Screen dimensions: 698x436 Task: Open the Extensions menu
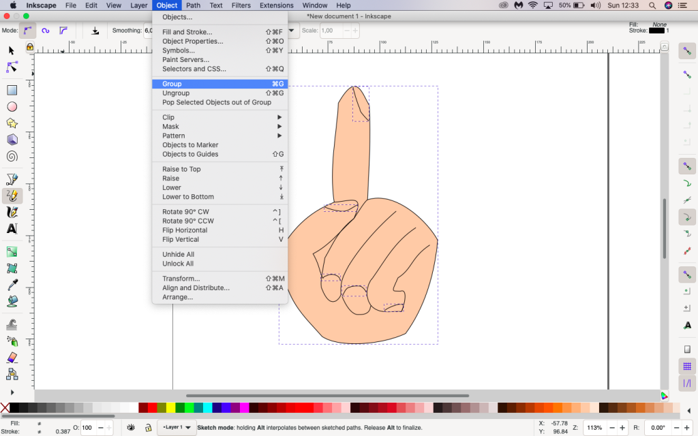(x=277, y=5)
